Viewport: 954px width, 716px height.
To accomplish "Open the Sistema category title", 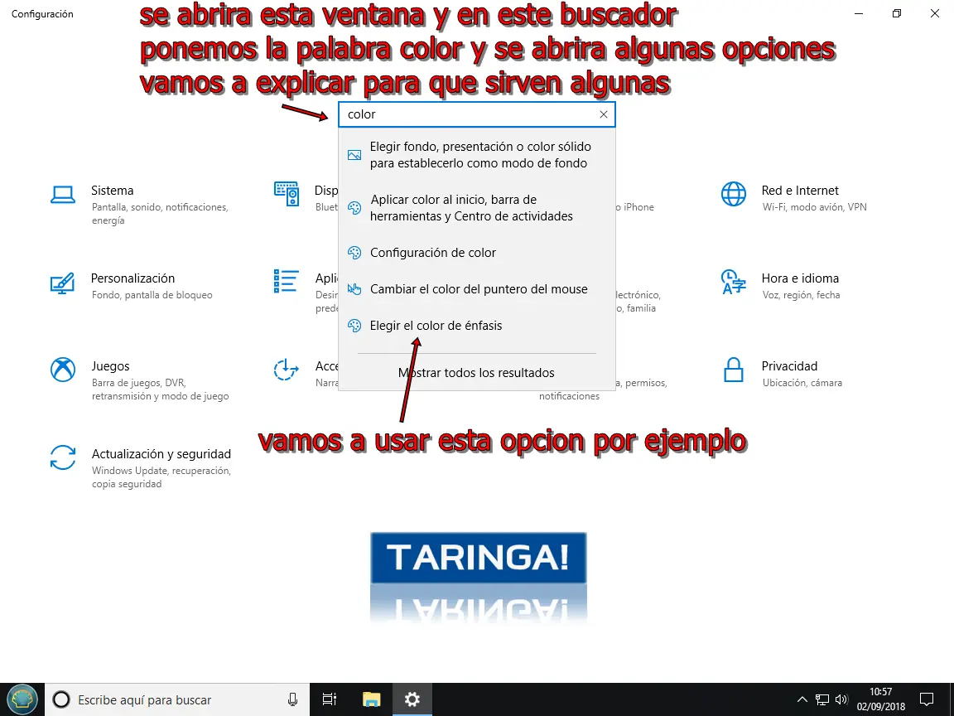I will 112,191.
